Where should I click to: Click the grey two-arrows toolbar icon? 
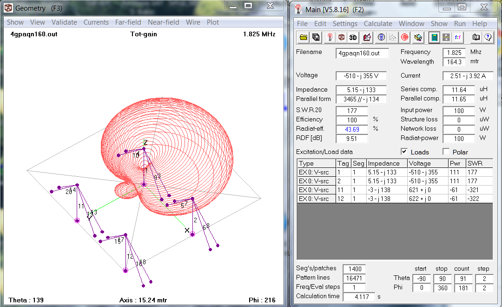pyautogui.click(x=446, y=38)
